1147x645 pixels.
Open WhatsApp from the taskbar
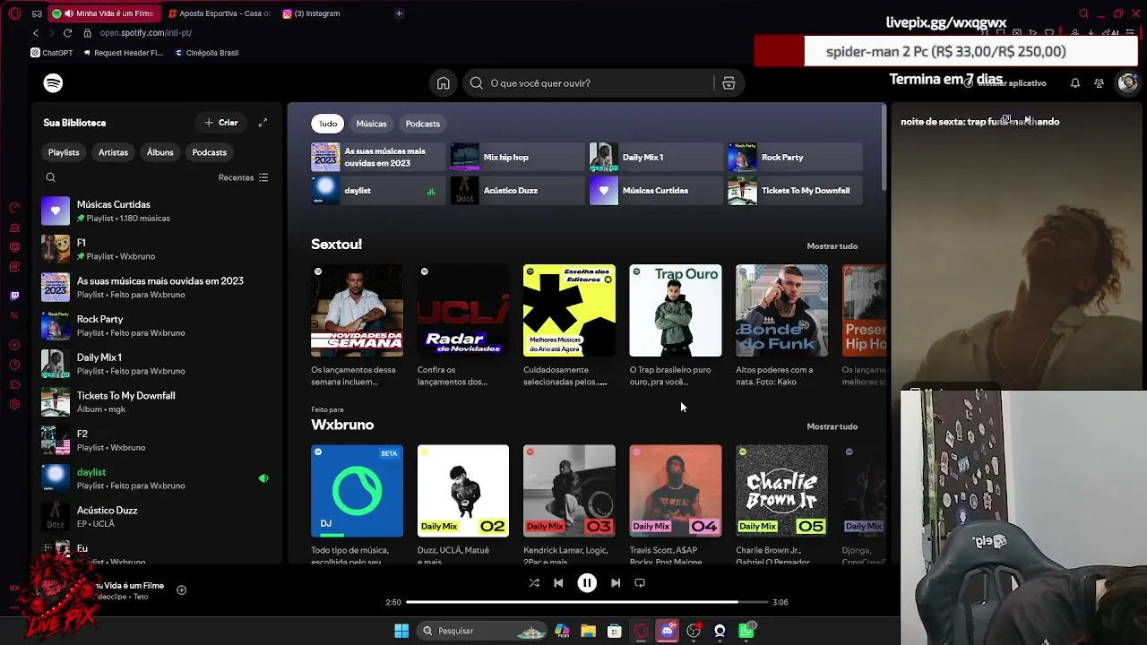pos(746,631)
